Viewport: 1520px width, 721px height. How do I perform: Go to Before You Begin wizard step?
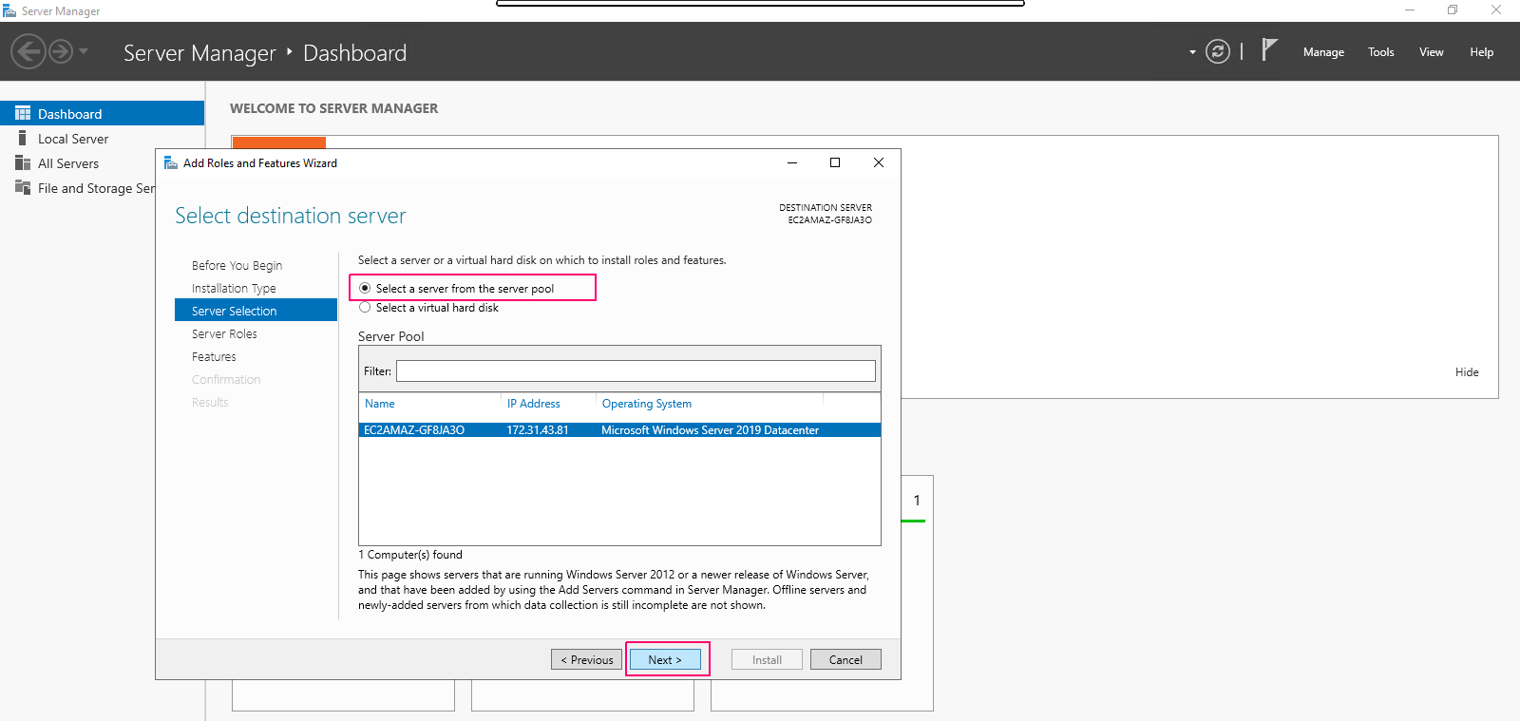[x=237, y=265]
